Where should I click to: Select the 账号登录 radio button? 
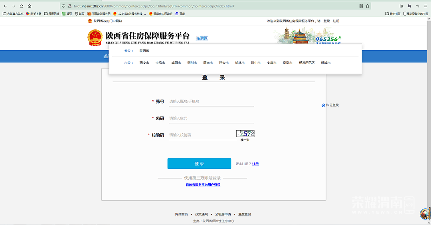pos(323,105)
